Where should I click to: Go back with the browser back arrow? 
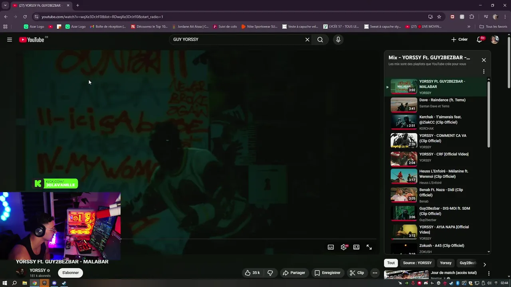(6, 17)
